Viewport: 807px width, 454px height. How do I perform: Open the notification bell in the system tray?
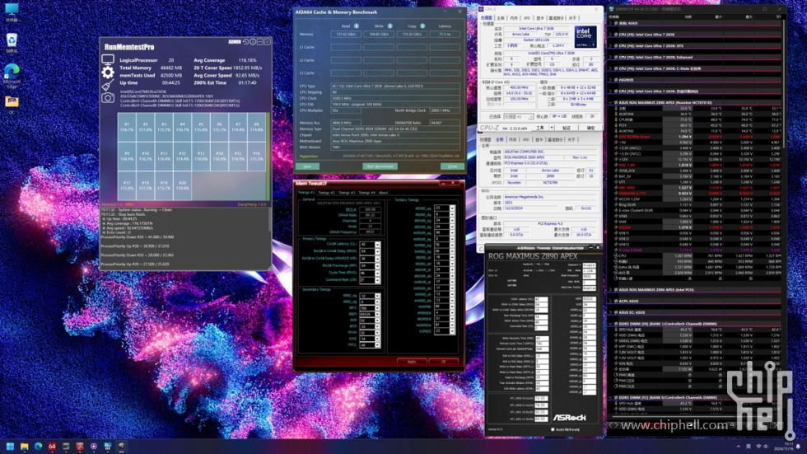[798, 447]
